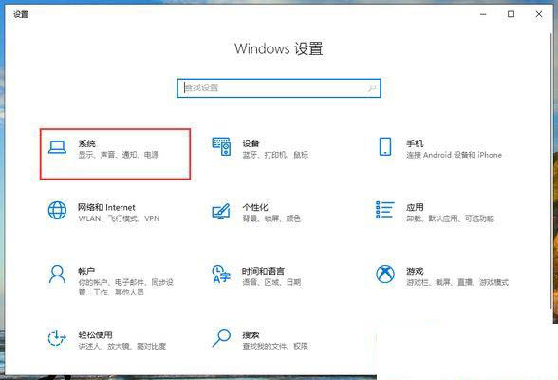Open the 系统 laptop icon
558x380 pixels.
tap(57, 147)
